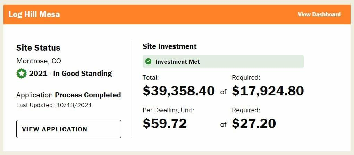Screen dimensions: 354x155
Task: Click the 2021 - In Good Standing text
Action: [70, 74]
